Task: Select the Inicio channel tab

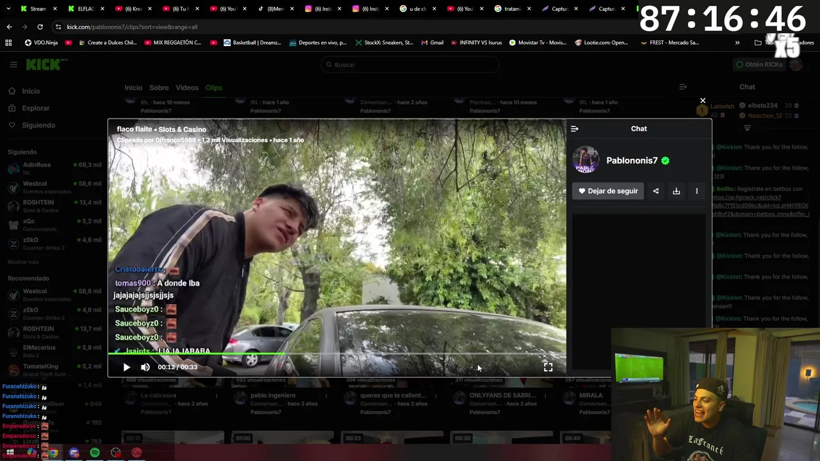Action: click(x=133, y=88)
